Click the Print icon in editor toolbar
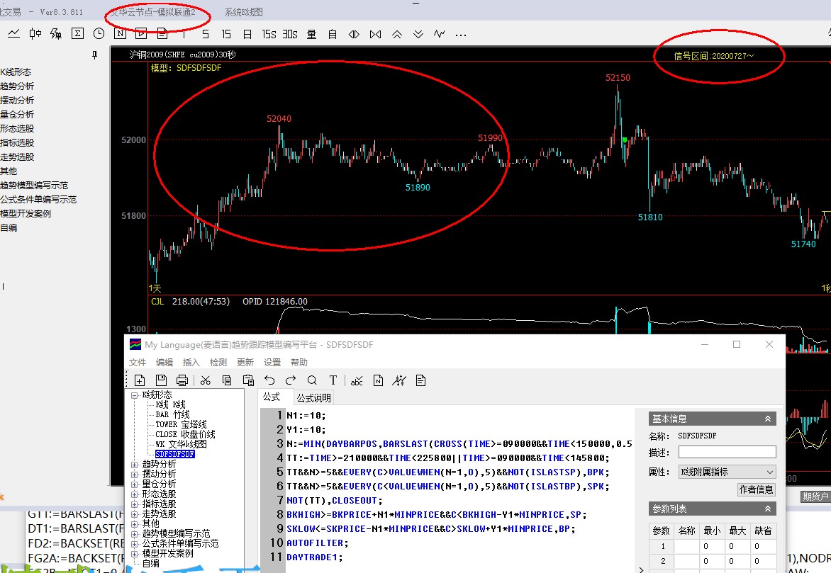The height and width of the screenshot is (573, 831). click(x=182, y=380)
